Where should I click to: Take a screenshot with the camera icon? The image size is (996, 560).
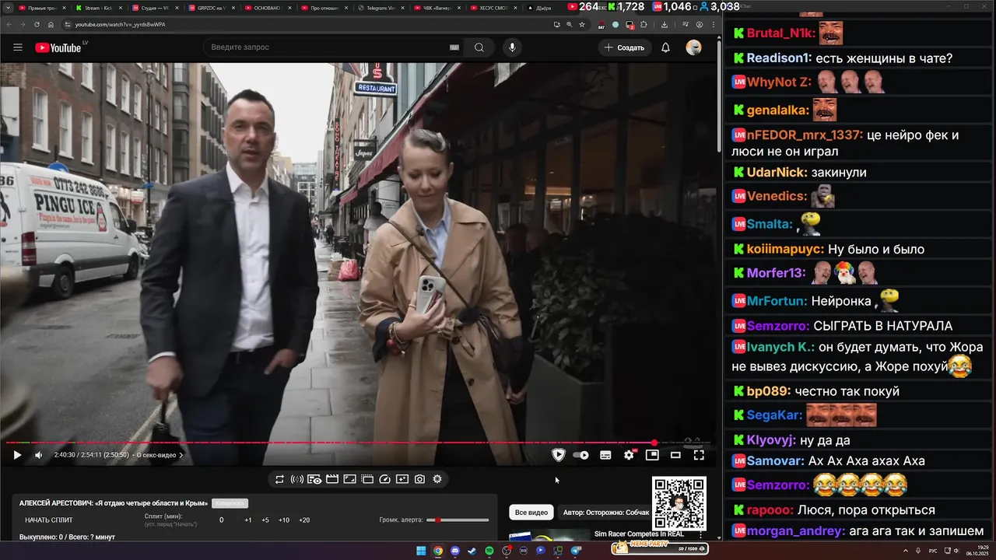pyautogui.click(x=419, y=479)
